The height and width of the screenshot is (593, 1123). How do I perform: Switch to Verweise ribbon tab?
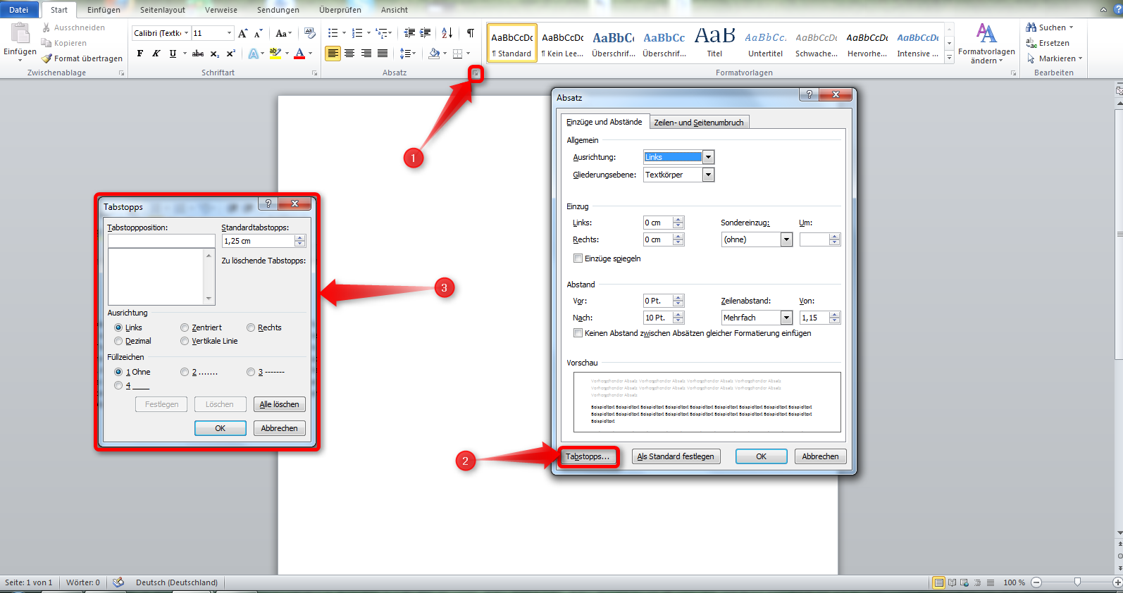click(221, 10)
